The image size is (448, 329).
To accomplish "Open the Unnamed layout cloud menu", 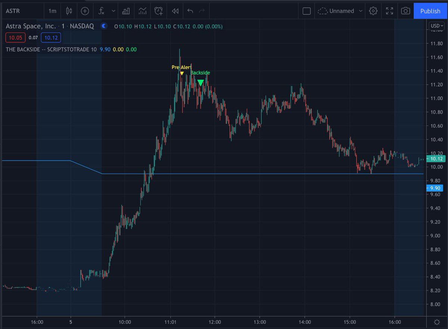I will click(x=336, y=11).
